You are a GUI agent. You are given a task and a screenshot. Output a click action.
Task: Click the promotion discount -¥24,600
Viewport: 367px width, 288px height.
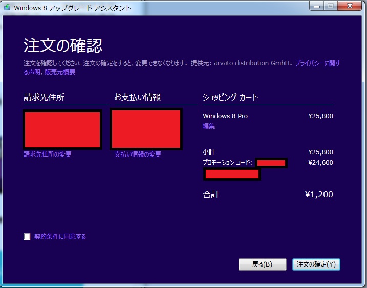tap(319, 162)
